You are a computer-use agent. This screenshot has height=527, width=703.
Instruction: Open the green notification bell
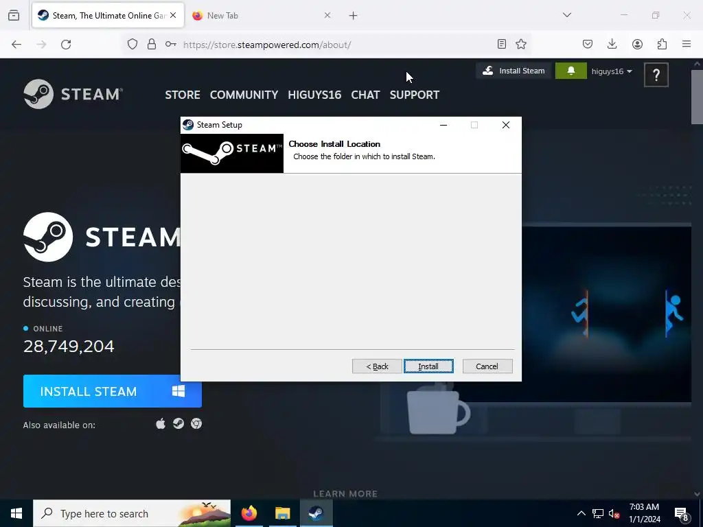click(x=571, y=71)
